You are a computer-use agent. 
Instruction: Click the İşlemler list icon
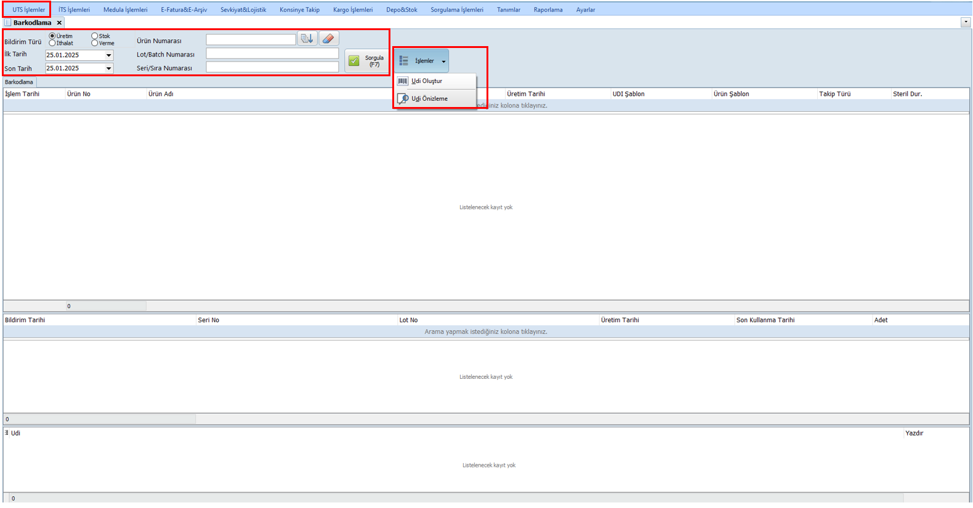(x=404, y=61)
